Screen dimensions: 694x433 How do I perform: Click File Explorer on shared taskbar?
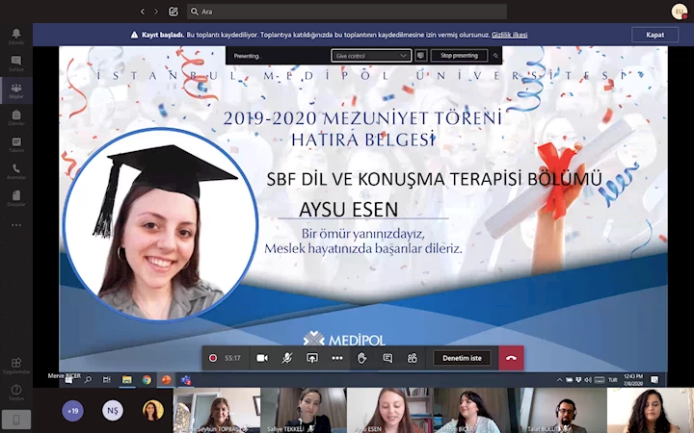pos(127,379)
